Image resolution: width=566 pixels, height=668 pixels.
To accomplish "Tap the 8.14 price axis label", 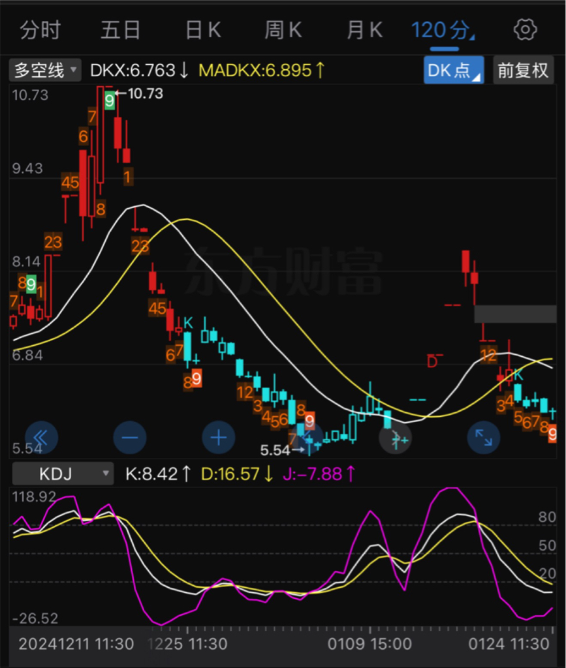I will tap(26, 261).
